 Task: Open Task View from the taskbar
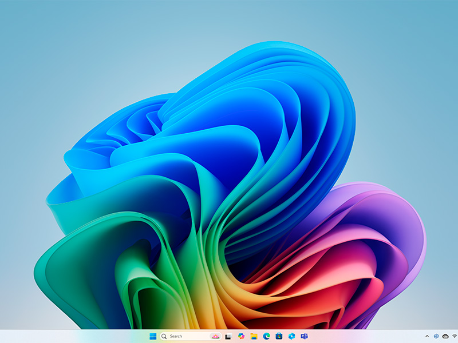pyautogui.click(x=228, y=336)
